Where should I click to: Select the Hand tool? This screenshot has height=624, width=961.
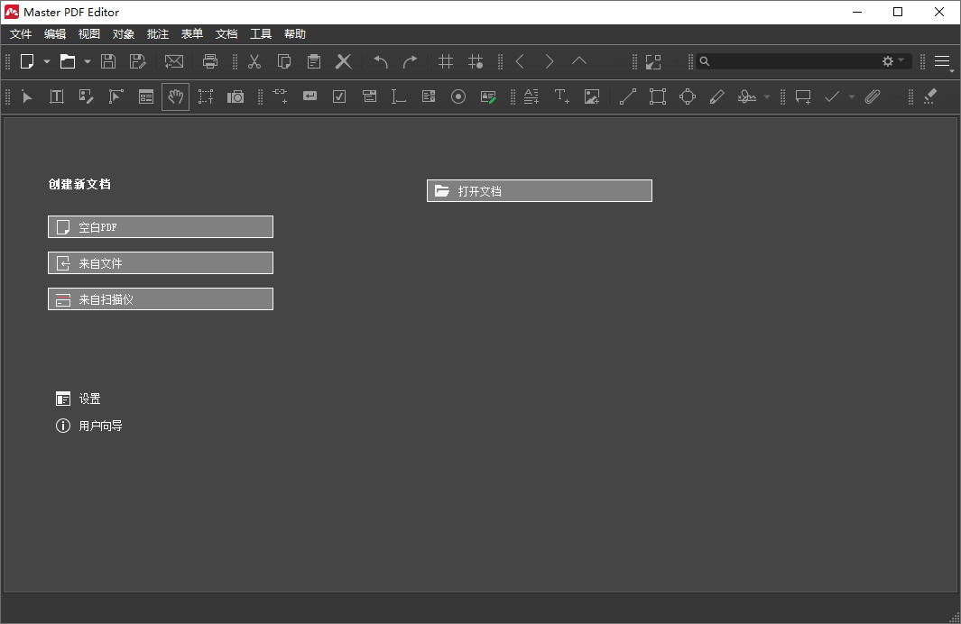pos(175,96)
